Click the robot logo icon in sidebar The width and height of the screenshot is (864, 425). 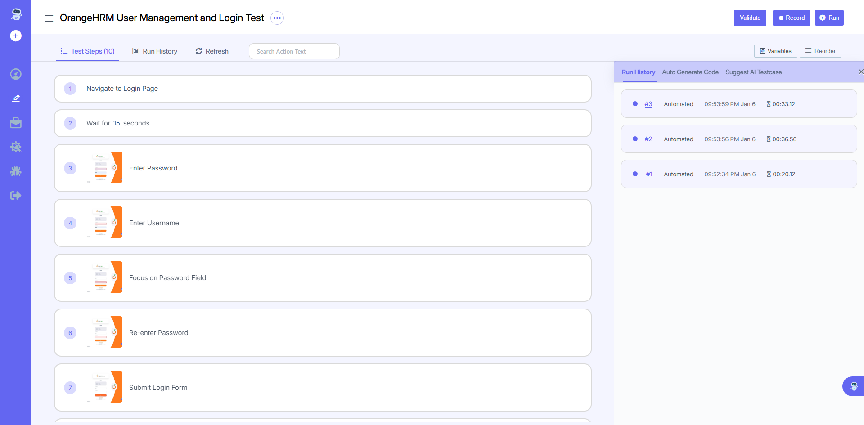[x=16, y=14]
